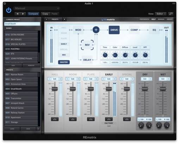Click the presets SAVE button
179x144 pixels.
pos(28,129)
